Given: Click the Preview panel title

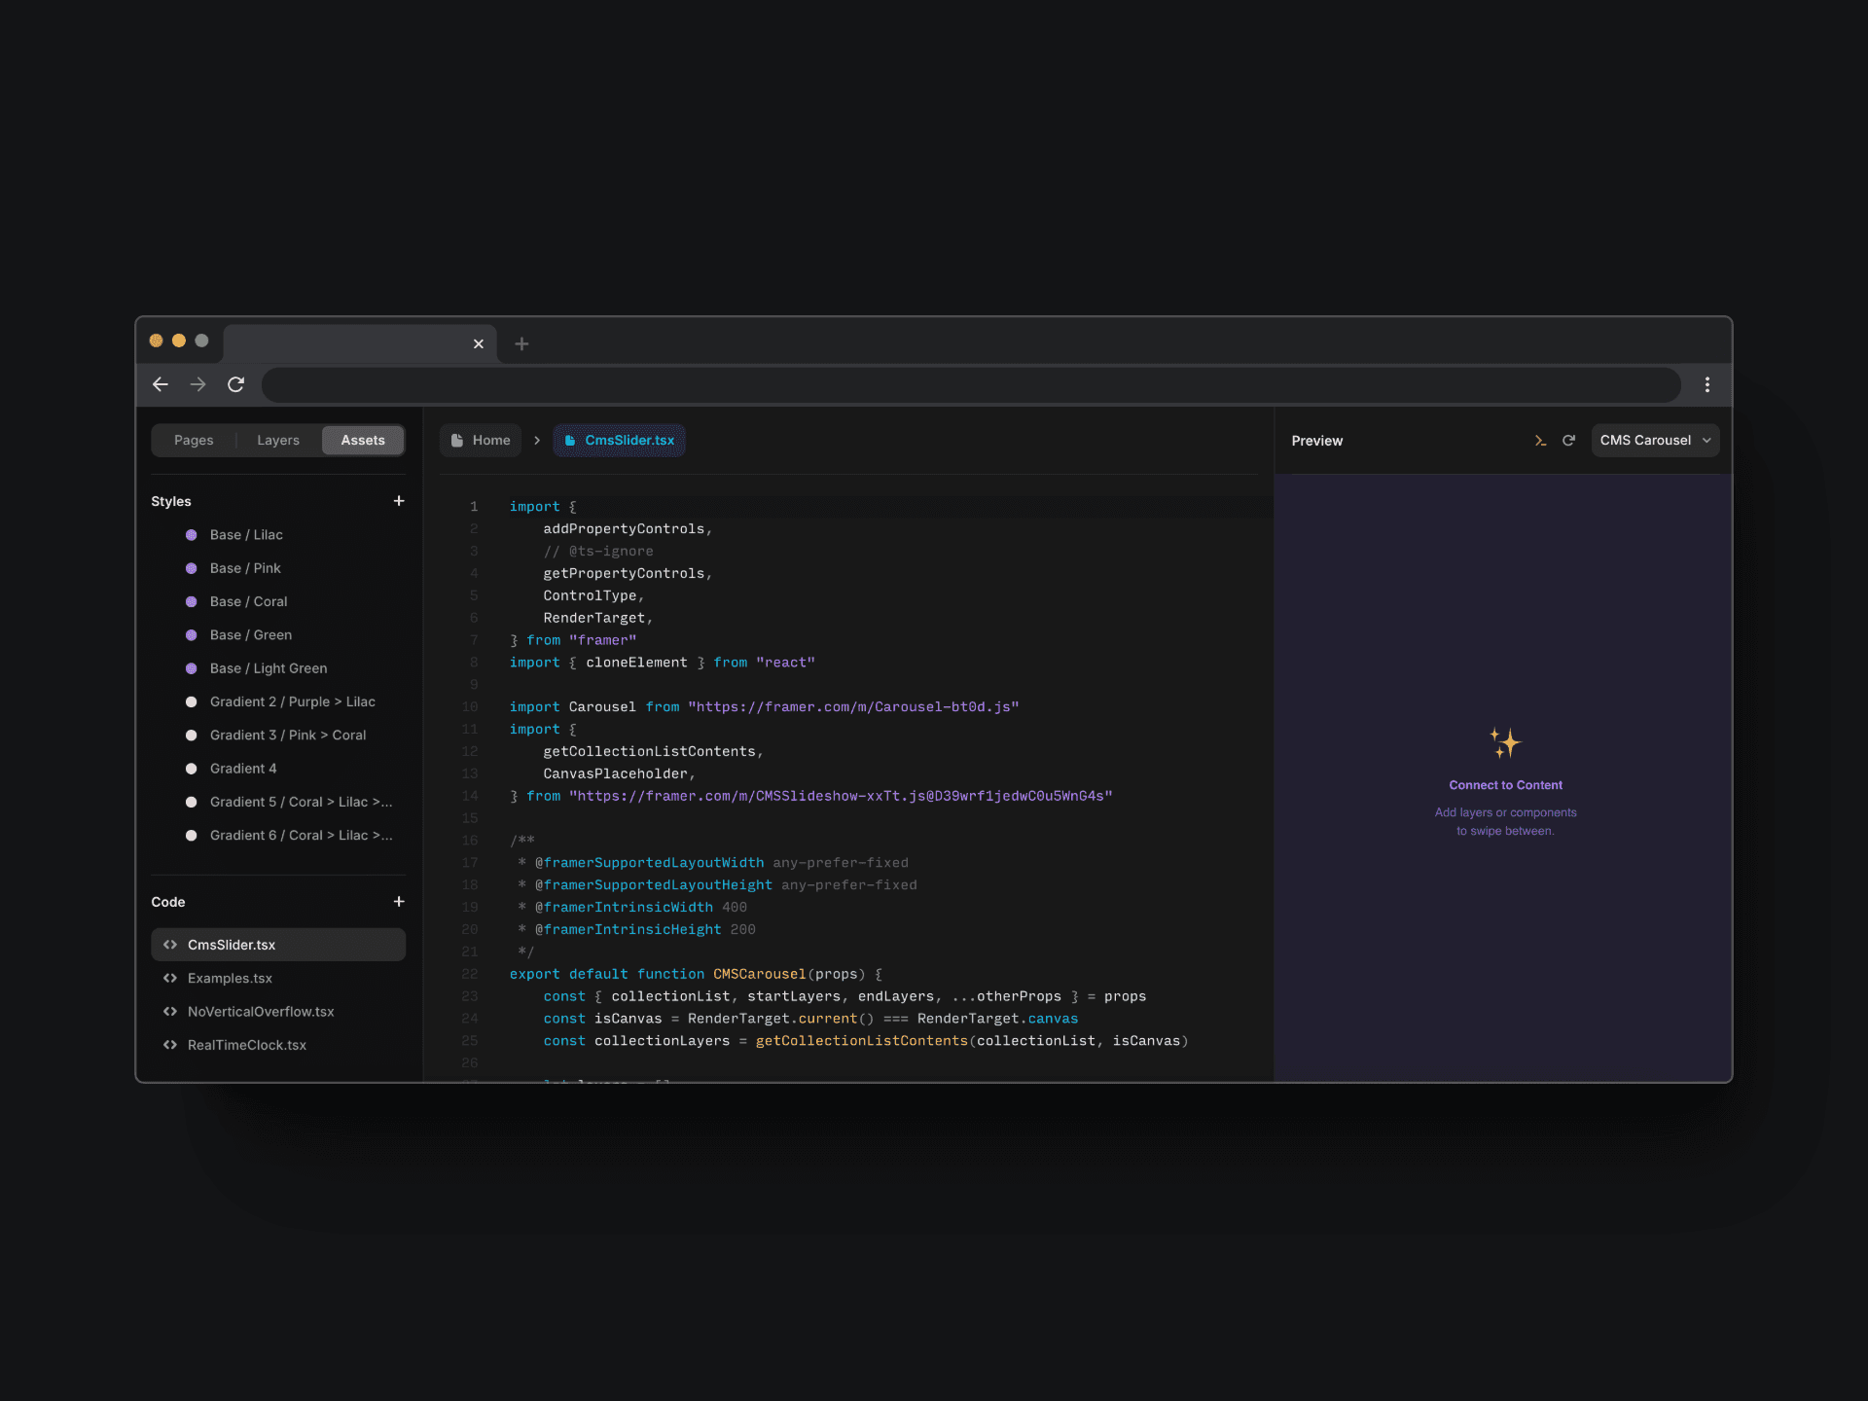Looking at the screenshot, I should (1317, 441).
